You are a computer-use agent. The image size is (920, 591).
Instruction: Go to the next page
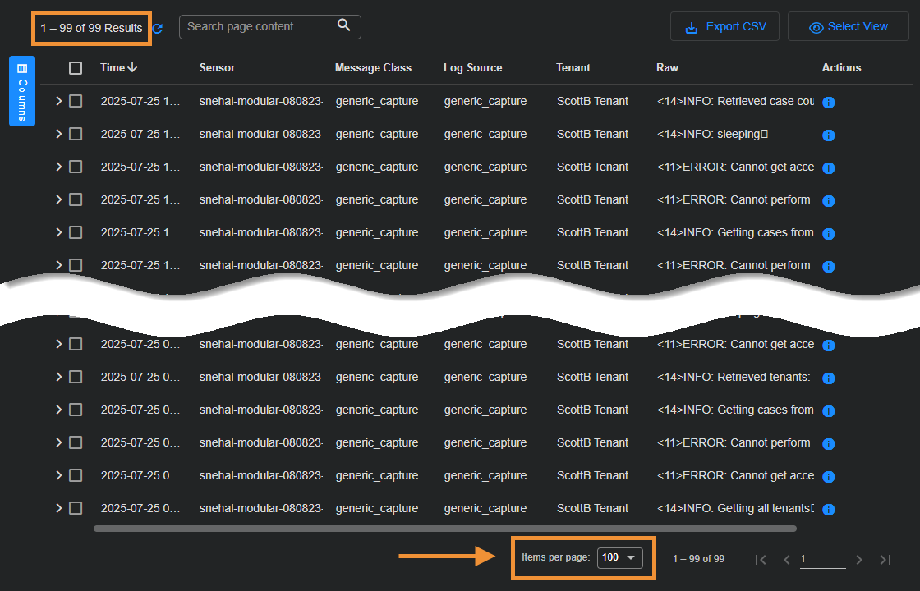[859, 560]
